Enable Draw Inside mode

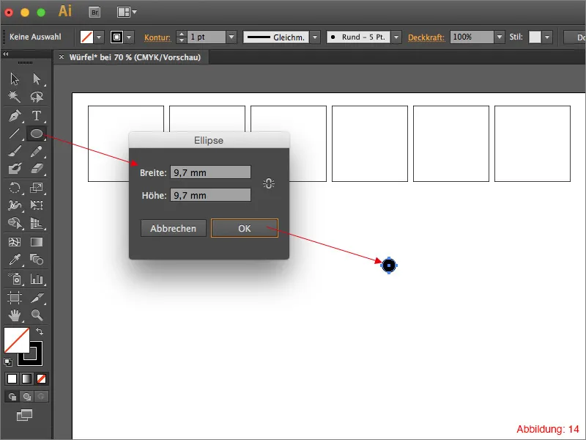[x=41, y=397]
